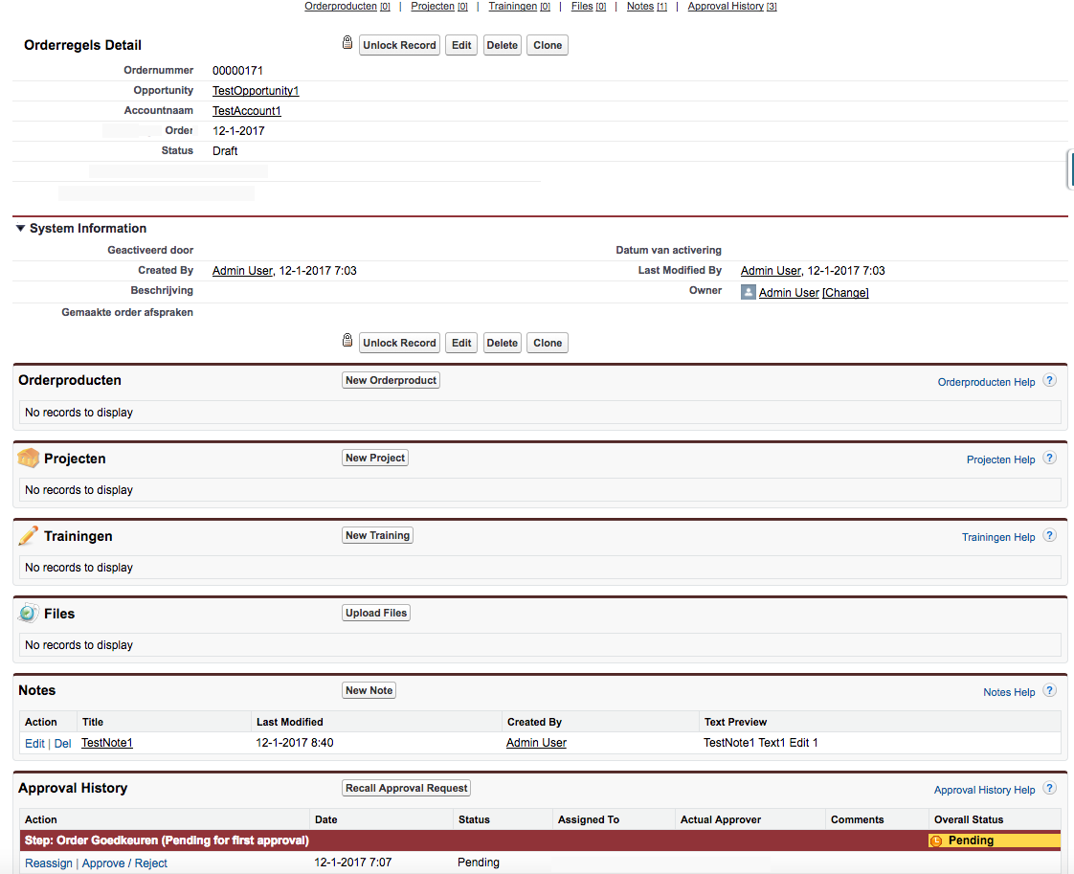The height and width of the screenshot is (874, 1074).
Task: Click the bottom Unlock Record button
Action: (x=399, y=343)
